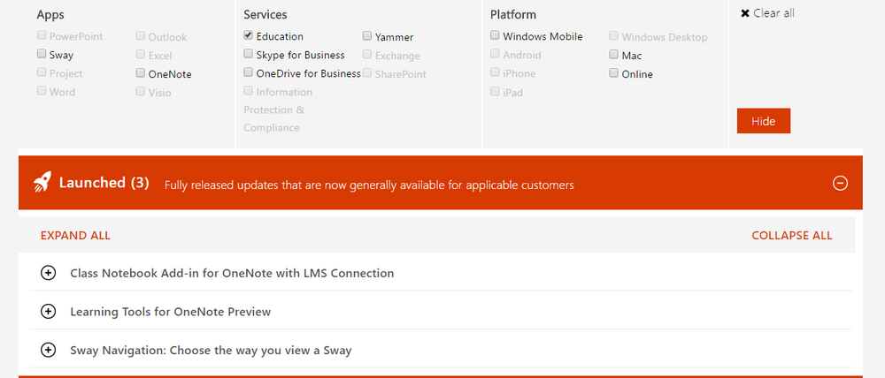Click the disabled Visio checkbox
This screenshot has width=885, height=378.
coord(140,91)
